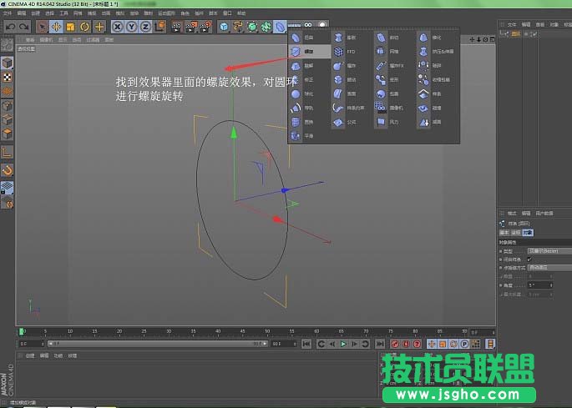This screenshot has height=408, width=572.
Task: Select the Jiggle (颤动) deformer
Action: pos(352,79)
